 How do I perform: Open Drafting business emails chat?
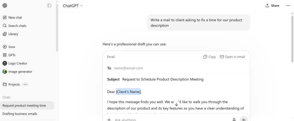click(20, 114)
